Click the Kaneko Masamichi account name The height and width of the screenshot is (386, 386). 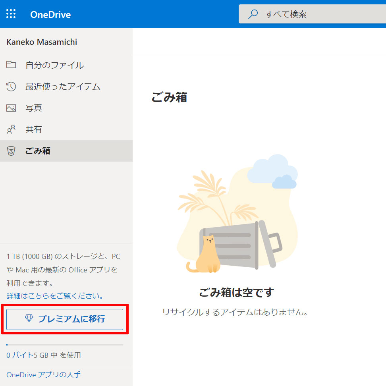tap(42, 42)
